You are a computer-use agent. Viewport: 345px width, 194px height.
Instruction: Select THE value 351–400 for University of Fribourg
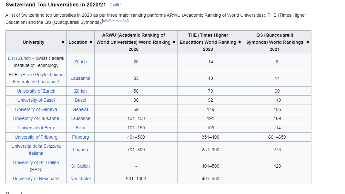click(x=210, y=137)
